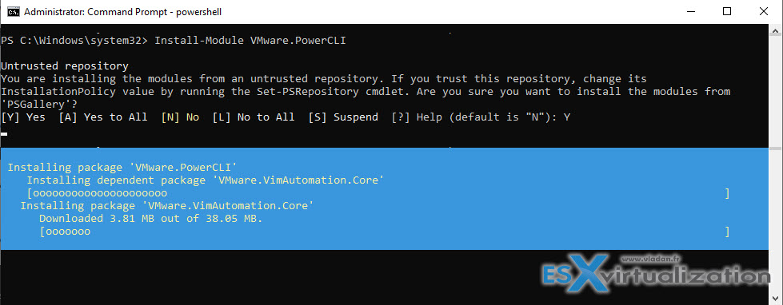
Task: Click the Install-Module VMware.PowerCLI command text
Action: coord(250,41)
